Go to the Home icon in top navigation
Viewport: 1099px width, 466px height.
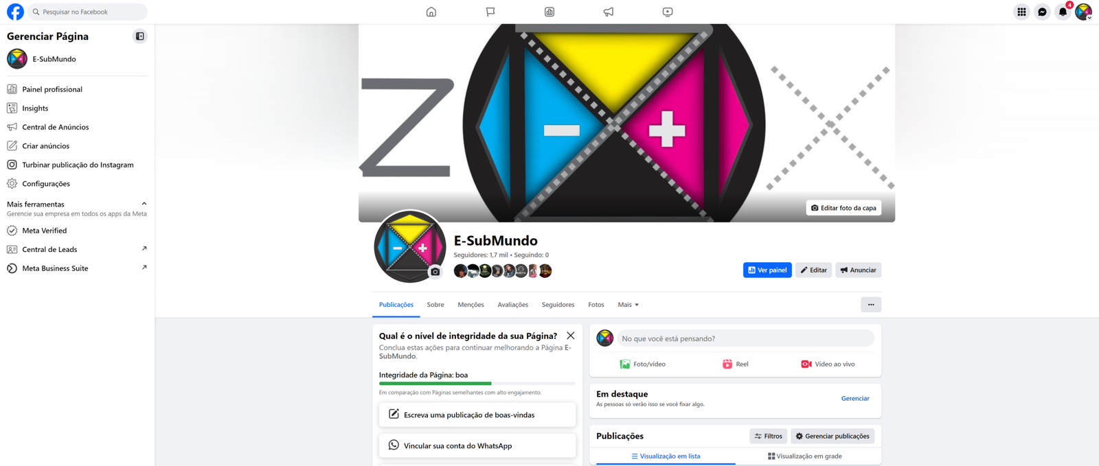point(431,12)
